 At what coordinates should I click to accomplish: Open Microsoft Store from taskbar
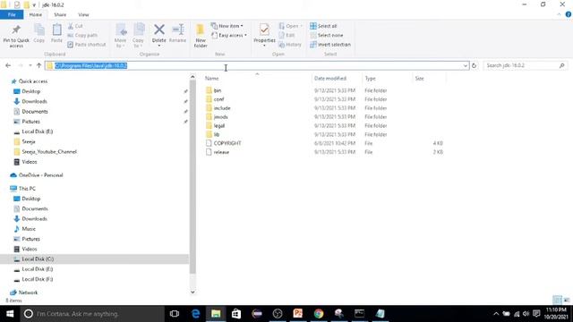[236, 314]
